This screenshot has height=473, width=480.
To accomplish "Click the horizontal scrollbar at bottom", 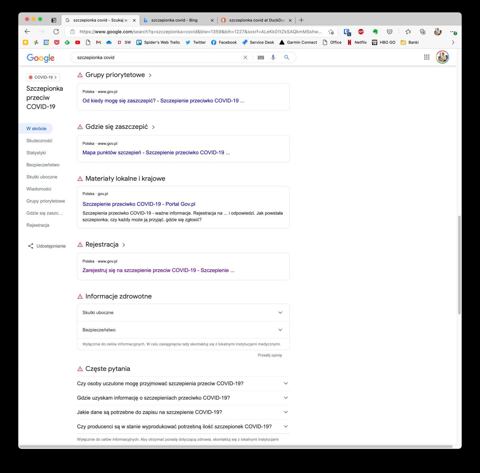I will coord(236,446).
